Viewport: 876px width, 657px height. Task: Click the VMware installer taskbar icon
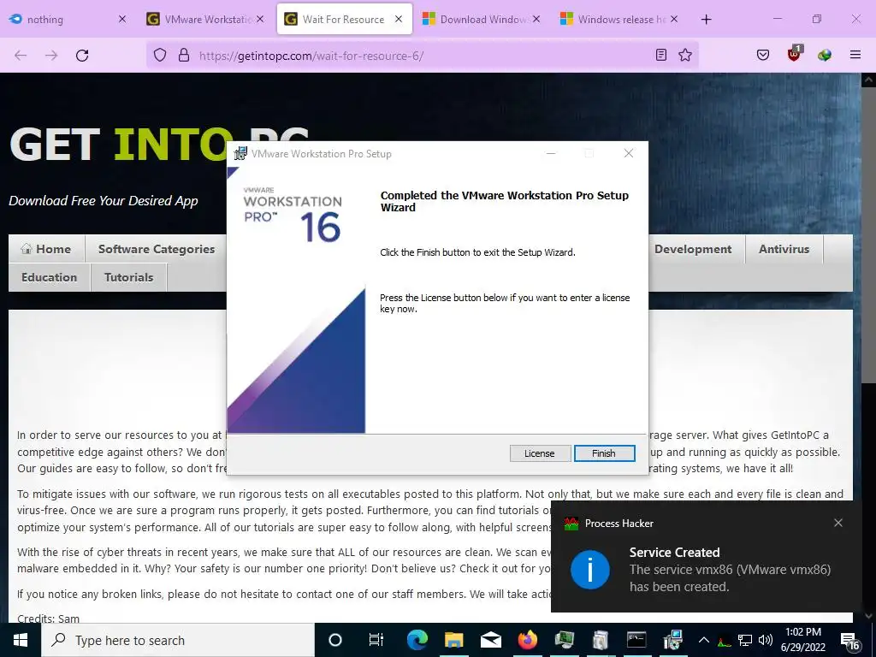point(672,640)
